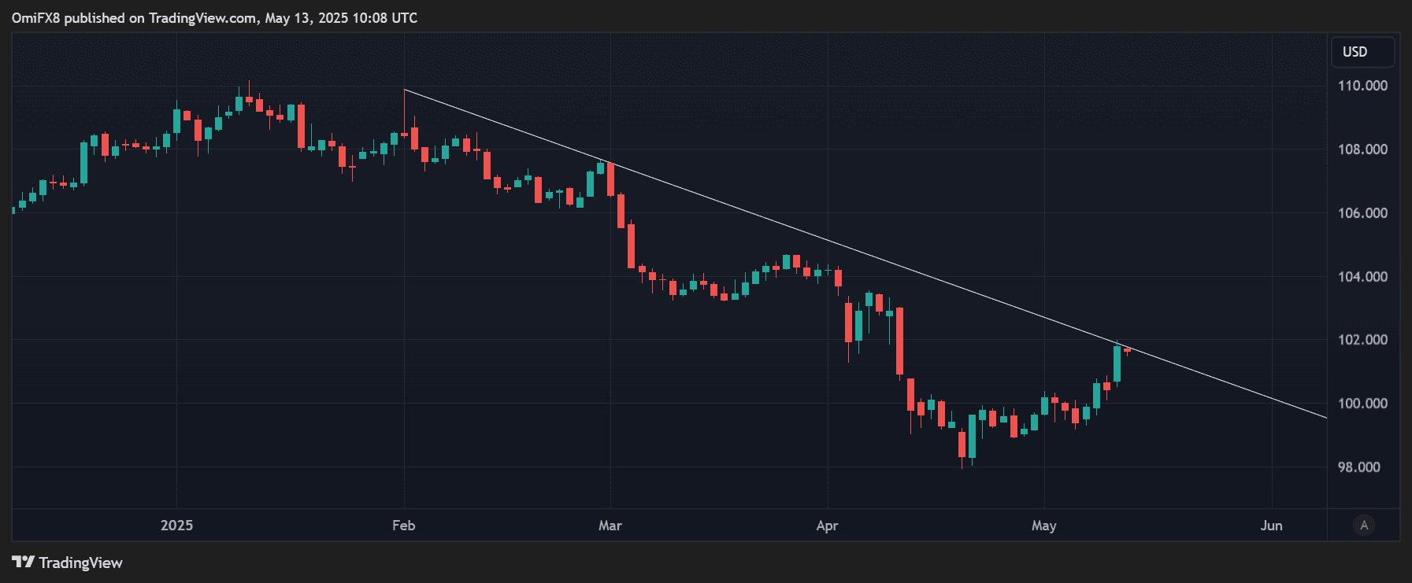
Task: Click the Apr time axis label
Action: coord(827,526)
